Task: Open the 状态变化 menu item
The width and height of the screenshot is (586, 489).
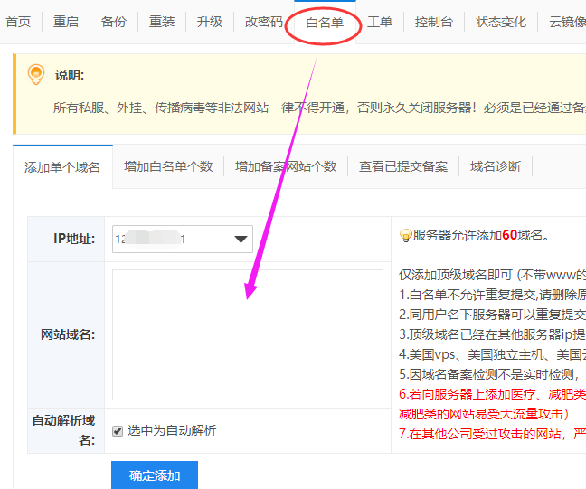Action: pos(501,22)
